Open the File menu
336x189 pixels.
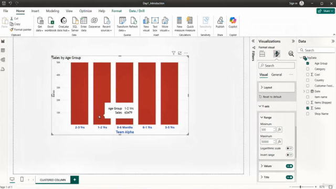6,11
